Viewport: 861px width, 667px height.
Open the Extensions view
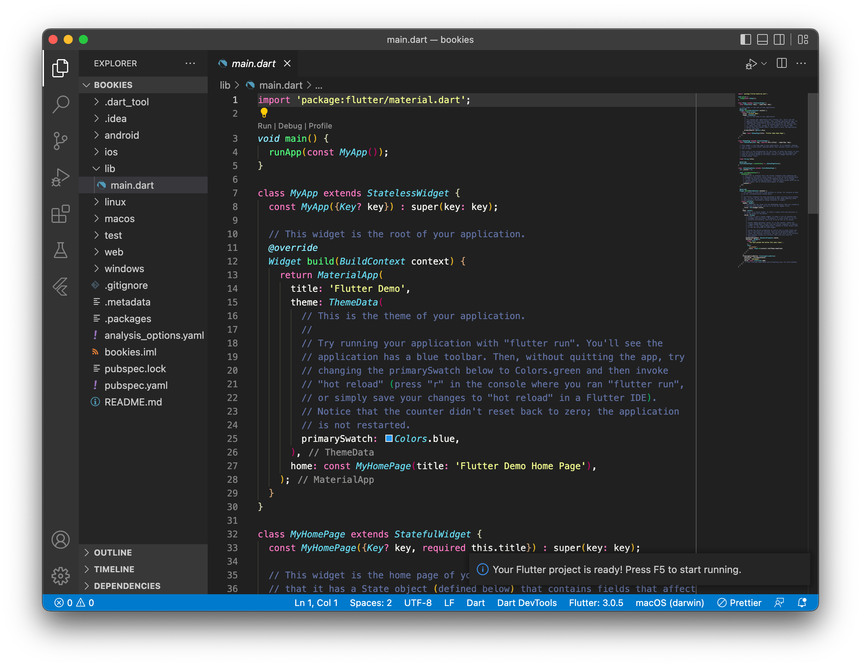coord(60,214)
